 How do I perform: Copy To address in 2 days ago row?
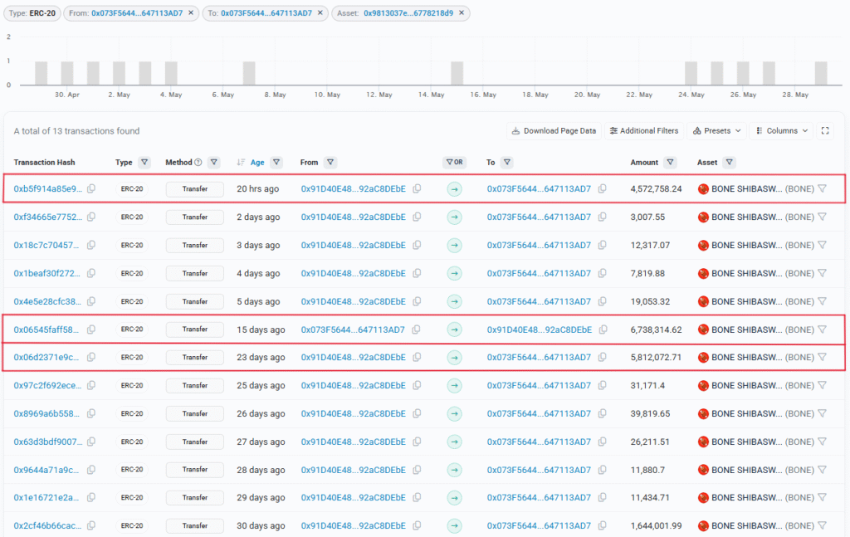point(603,217)
